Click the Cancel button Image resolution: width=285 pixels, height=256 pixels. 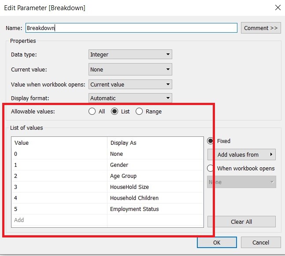261,242
